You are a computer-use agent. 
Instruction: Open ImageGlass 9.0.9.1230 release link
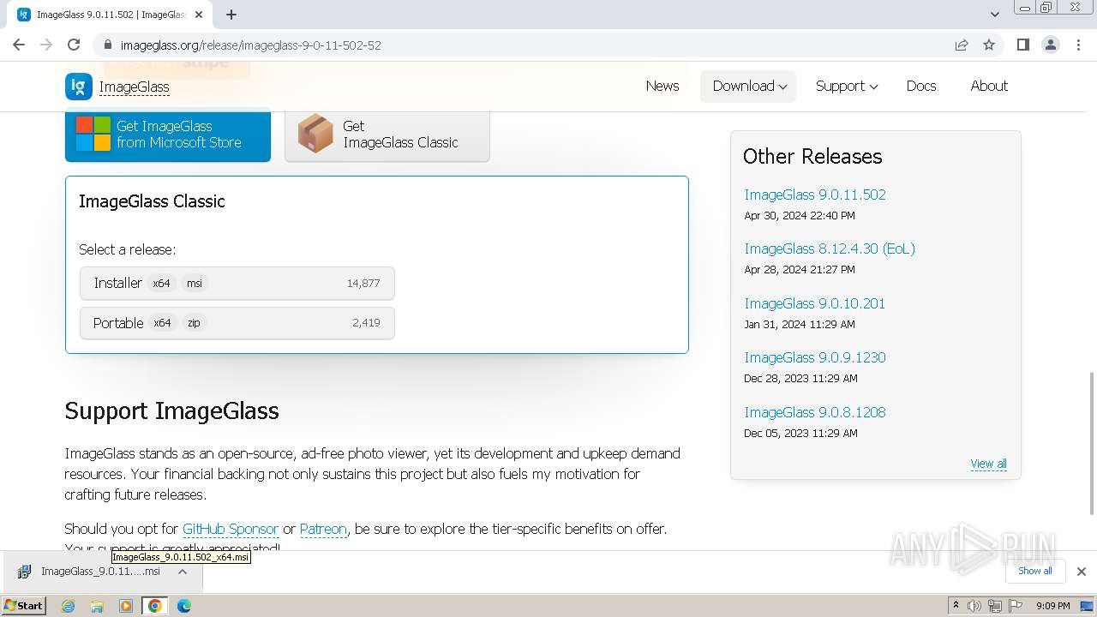point(815,357)
